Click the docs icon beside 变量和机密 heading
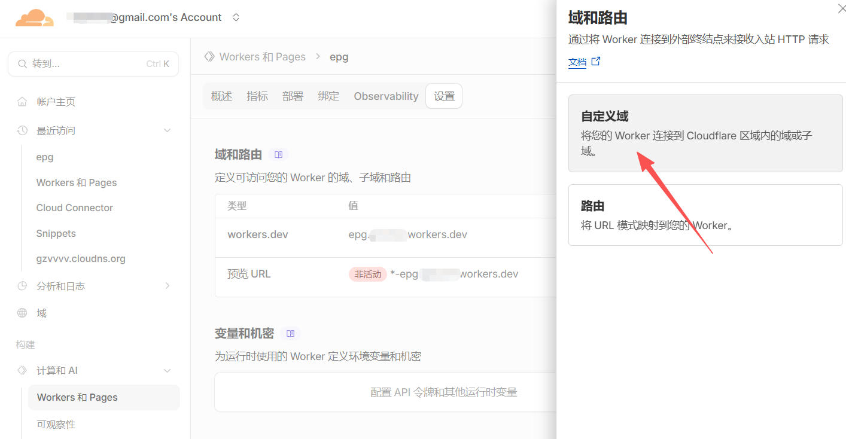 290,333
